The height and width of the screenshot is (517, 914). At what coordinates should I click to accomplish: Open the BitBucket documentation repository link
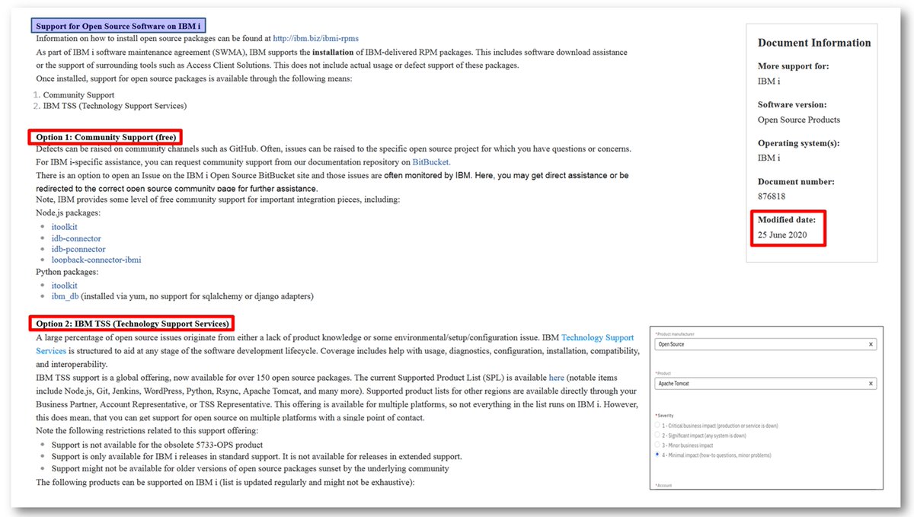coord(431,162)
